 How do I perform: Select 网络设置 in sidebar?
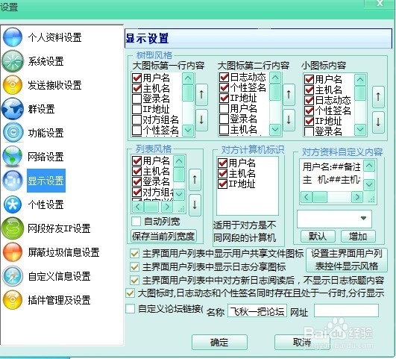pos(45,157)
